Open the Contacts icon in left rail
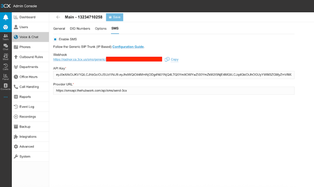The image size is (314, 187). pos(5,87)
